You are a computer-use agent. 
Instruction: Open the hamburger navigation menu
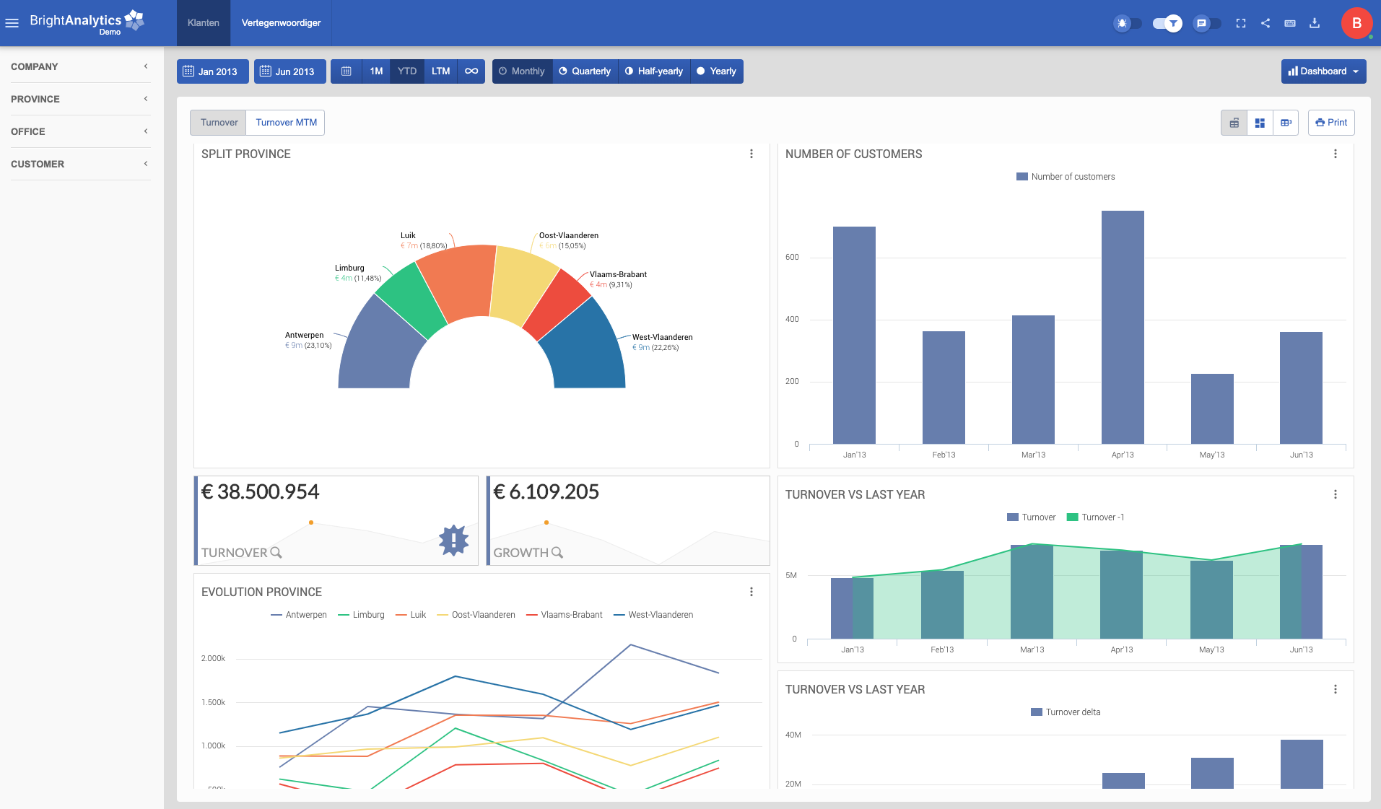pos(12,23)
